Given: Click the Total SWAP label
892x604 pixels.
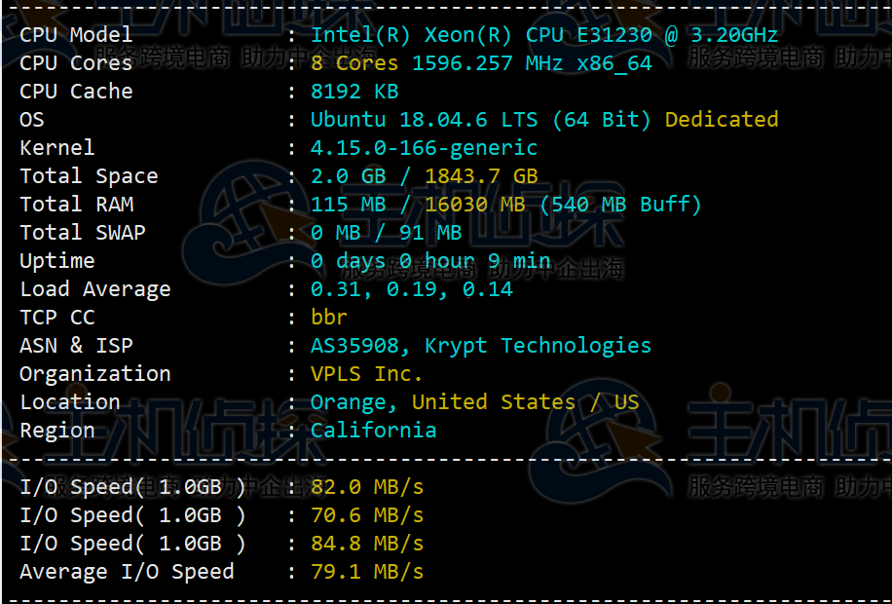Looking at the screenshot, I should 83,233.
